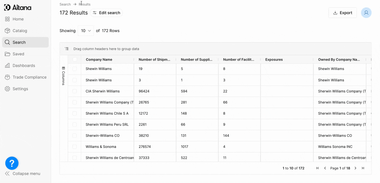Click the Search breadcrumb link
Viewport: 380px width, 183px height.
tap(65, 4)
